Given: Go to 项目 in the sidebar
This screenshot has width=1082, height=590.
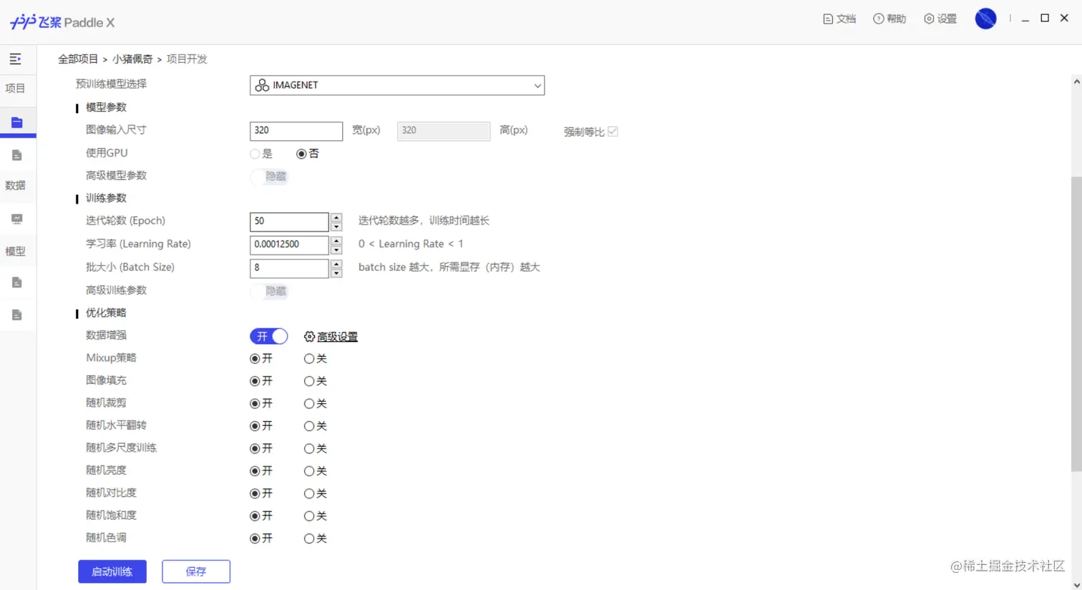Looking at the screenshot, I should pyautogui.click(x=15, y=89).
